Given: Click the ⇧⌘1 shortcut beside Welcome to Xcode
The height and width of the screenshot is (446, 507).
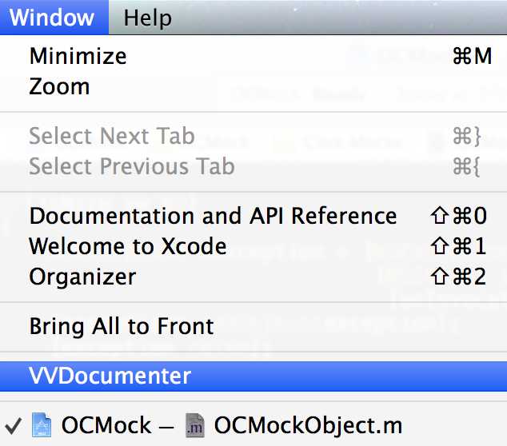Looking at the screenshot, I should click(458, 246).
